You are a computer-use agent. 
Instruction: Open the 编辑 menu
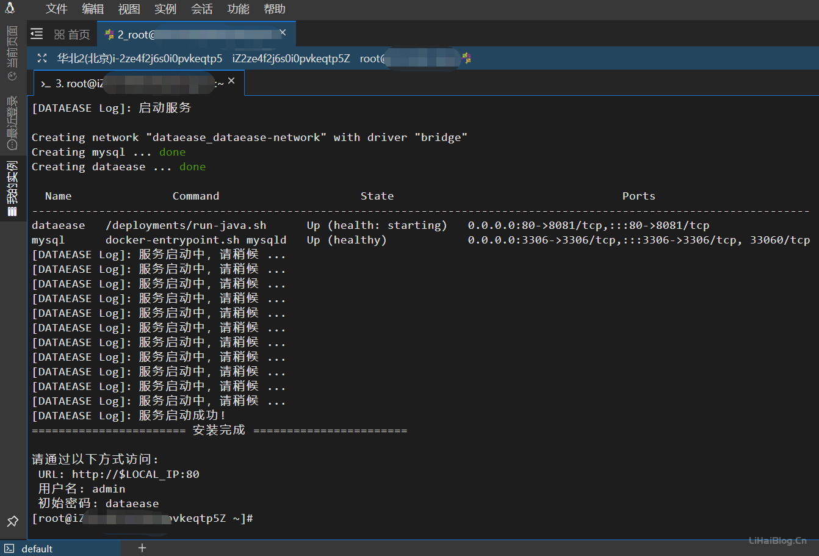coord(93,9)
